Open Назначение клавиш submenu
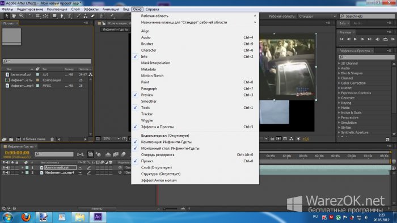This screenshot has height=223, width=397. (195, 22)
